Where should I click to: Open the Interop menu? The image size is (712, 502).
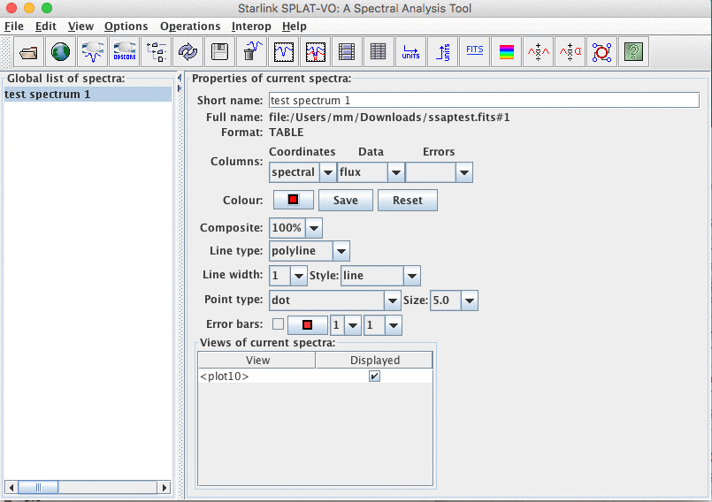coord(251,27)
